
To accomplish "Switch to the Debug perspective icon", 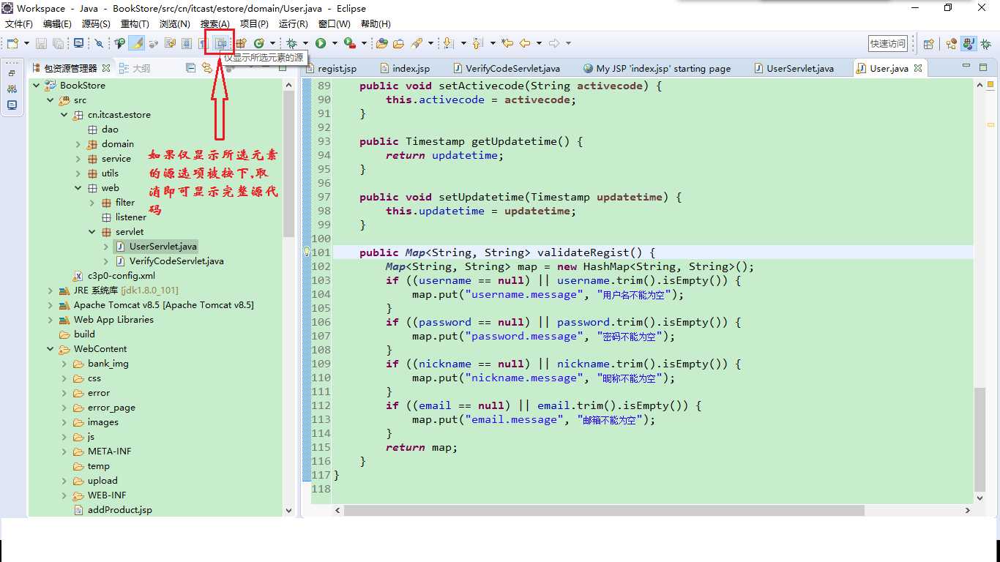I will [985, 44].
